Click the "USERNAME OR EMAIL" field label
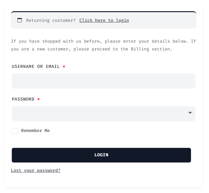 (36, 67)
